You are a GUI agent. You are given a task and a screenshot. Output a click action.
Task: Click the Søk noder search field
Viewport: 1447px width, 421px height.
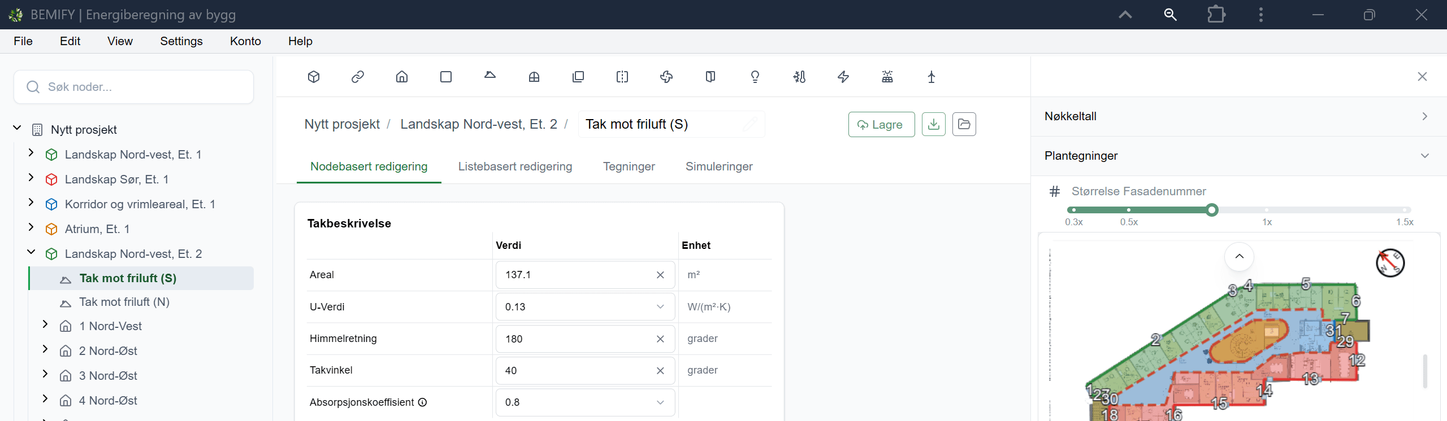pyautogui.click(x=134, y=87)
